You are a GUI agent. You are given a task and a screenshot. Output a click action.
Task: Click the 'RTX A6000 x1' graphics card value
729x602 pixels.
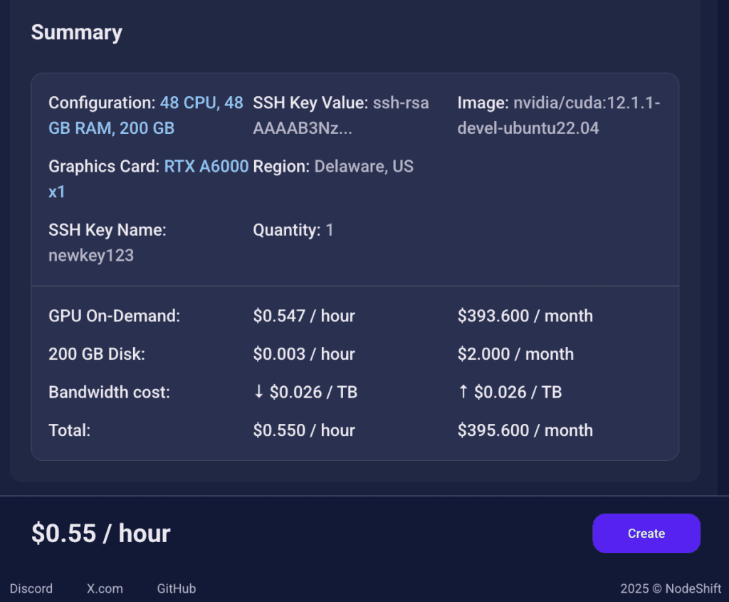[x=149, y=179]
